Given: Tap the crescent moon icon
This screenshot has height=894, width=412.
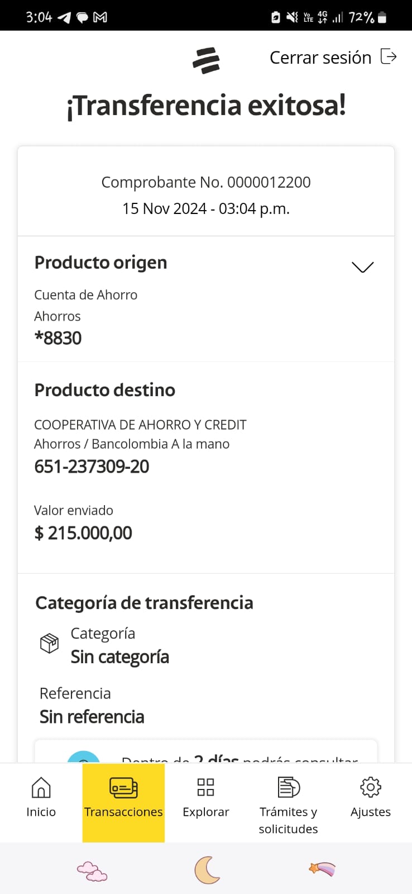Looking at the screenshot, I should pos(207,870).
